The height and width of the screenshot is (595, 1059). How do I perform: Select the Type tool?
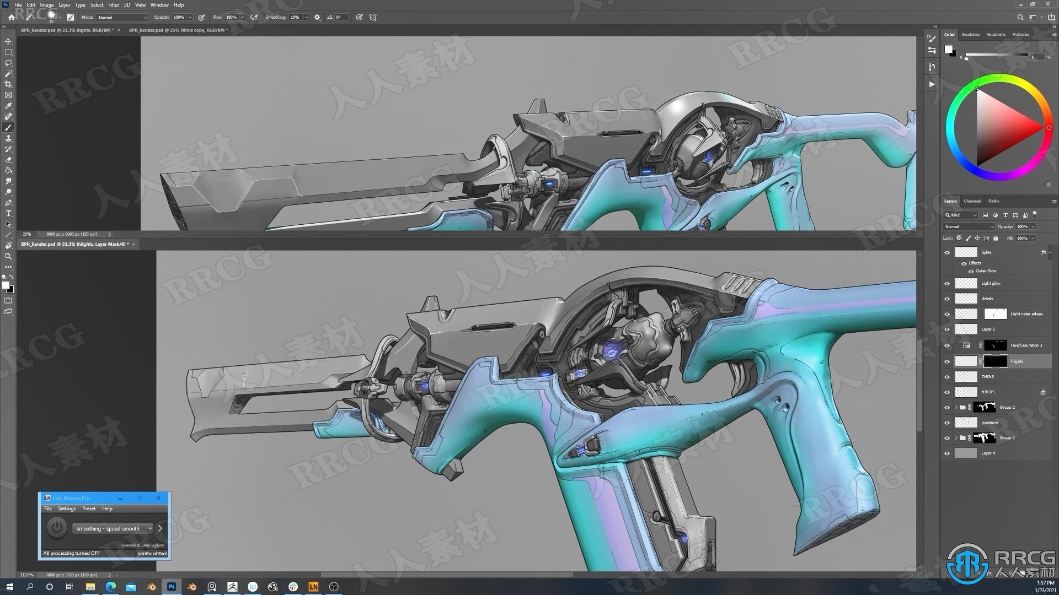[8, 213]
